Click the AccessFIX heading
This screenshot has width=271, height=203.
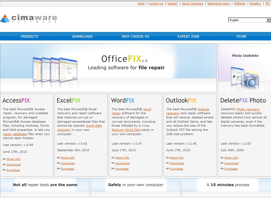(16, 100)
